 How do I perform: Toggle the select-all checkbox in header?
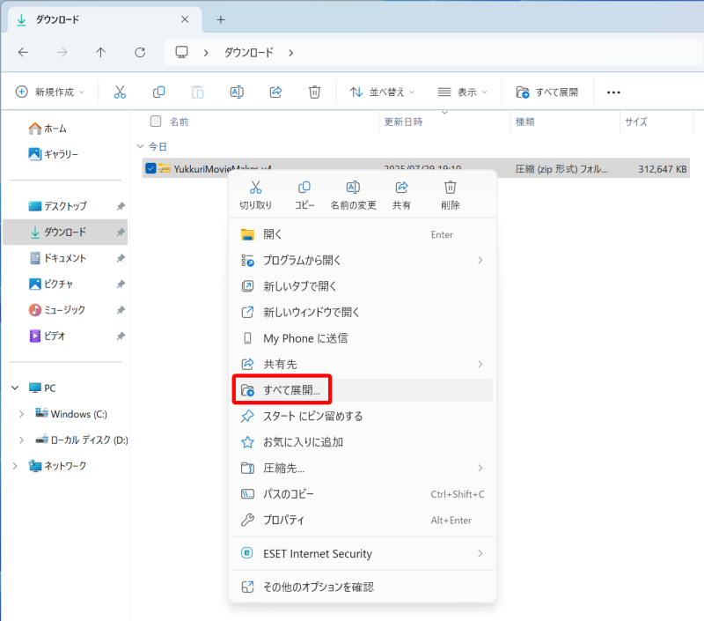coord(156,122)
